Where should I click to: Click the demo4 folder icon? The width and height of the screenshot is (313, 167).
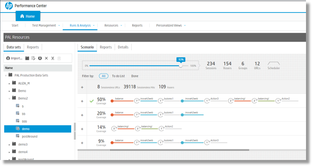(x=14, y=151)
